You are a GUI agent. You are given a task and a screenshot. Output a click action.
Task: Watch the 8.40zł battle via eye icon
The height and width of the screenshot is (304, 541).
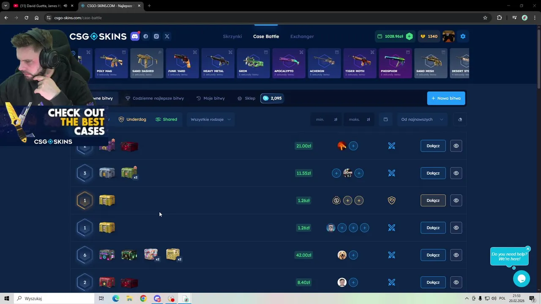click(x=456, y=282)
